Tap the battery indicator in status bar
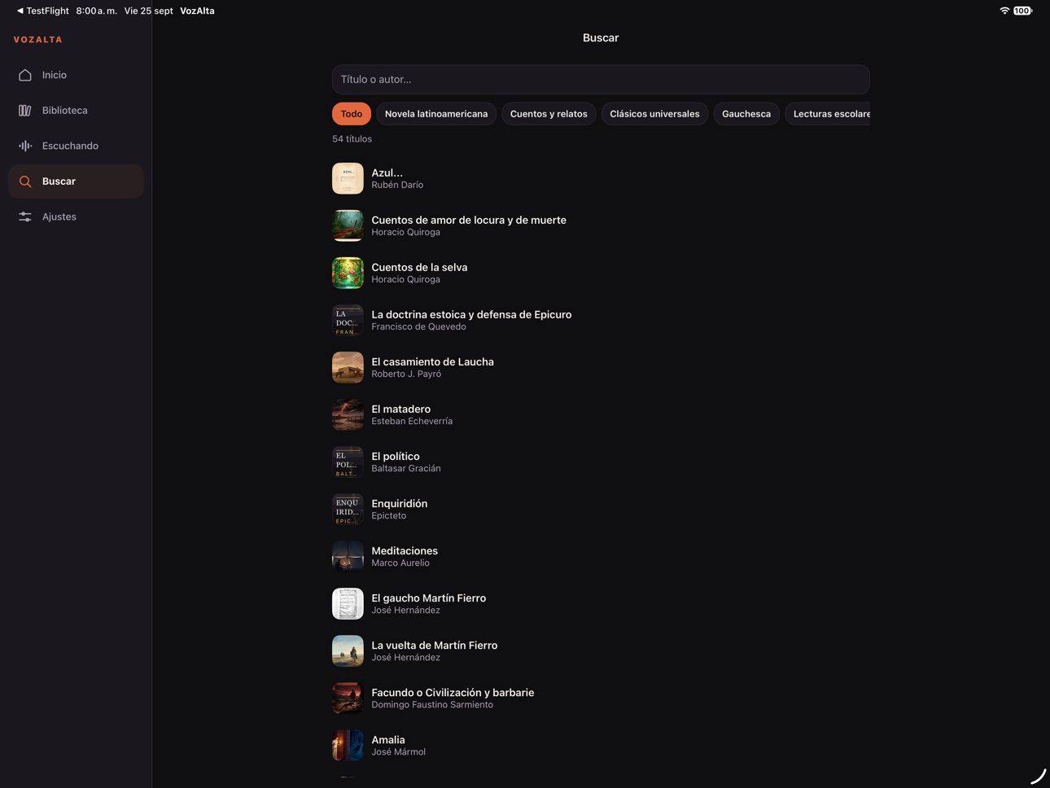1050x788 pixels. (1022, 11)
